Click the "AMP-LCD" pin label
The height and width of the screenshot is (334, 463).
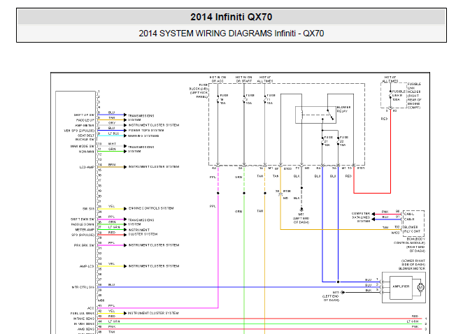[x=87, y=266]
